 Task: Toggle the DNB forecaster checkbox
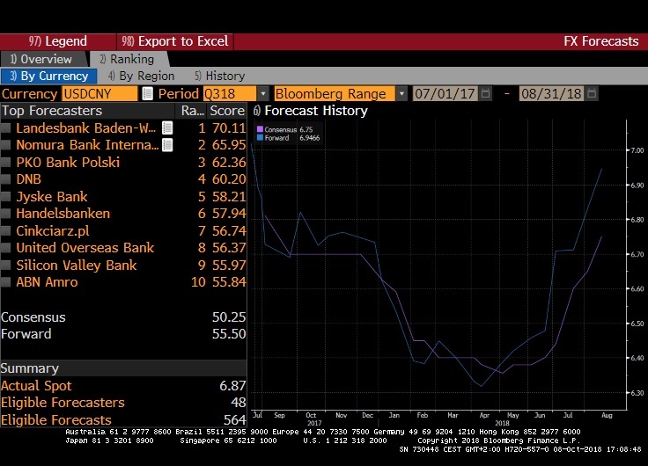[x=7, y=179]
